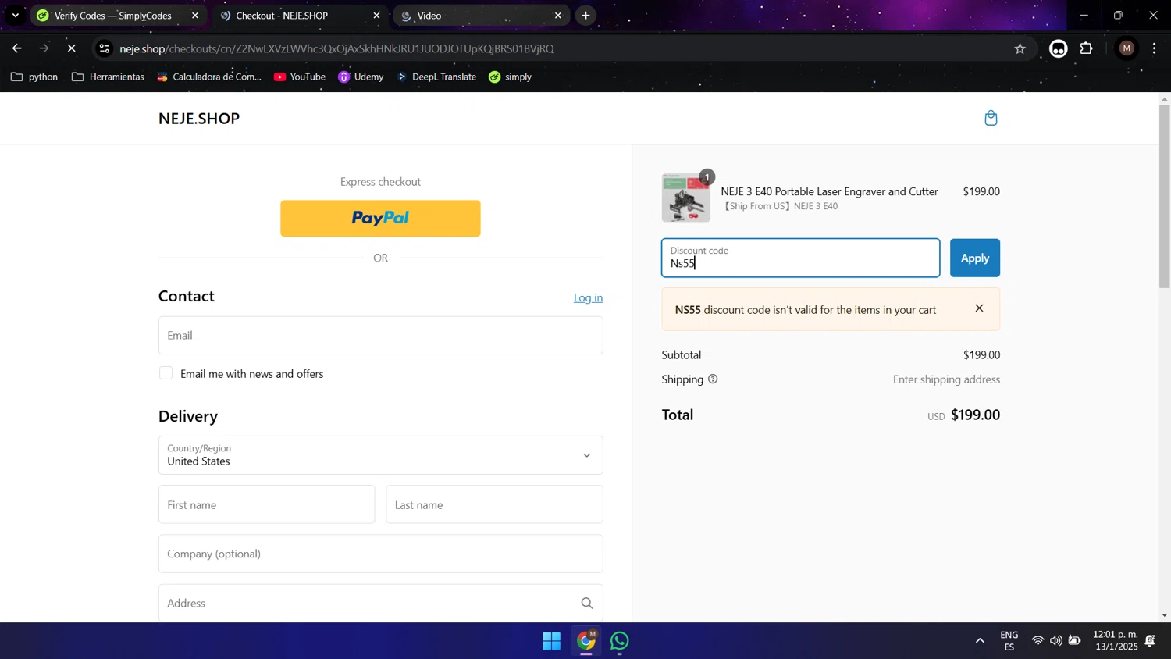Open the tab search dropdown arrow
This screenshot has height=659, width=1171.
click(15, 16)
